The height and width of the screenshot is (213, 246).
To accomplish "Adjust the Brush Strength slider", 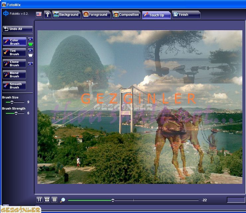I will click(x=15, y=113).
